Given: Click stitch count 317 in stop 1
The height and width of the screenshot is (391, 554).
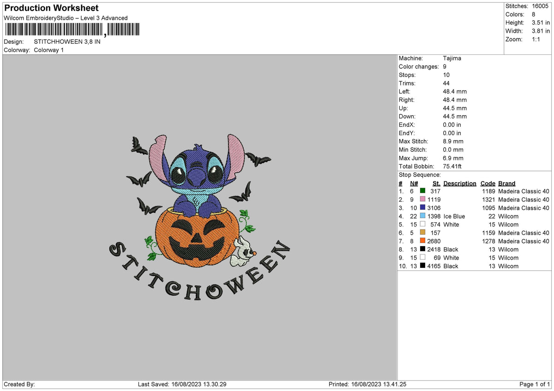Looking at the screenshot, I should tap(435, 191).
